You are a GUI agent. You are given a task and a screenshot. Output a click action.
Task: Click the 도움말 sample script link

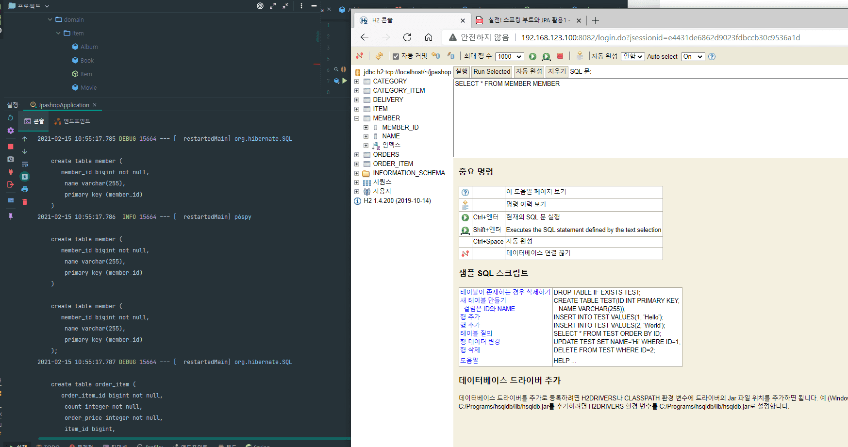coord(469,361)
